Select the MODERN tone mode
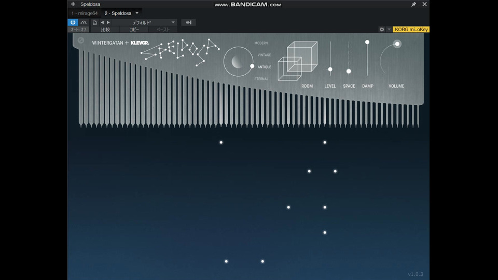 point(261,43)
